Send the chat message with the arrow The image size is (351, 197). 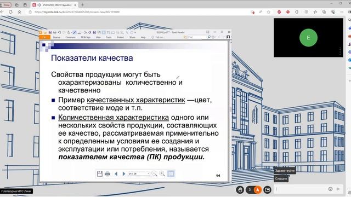click(x=338, y=189)
